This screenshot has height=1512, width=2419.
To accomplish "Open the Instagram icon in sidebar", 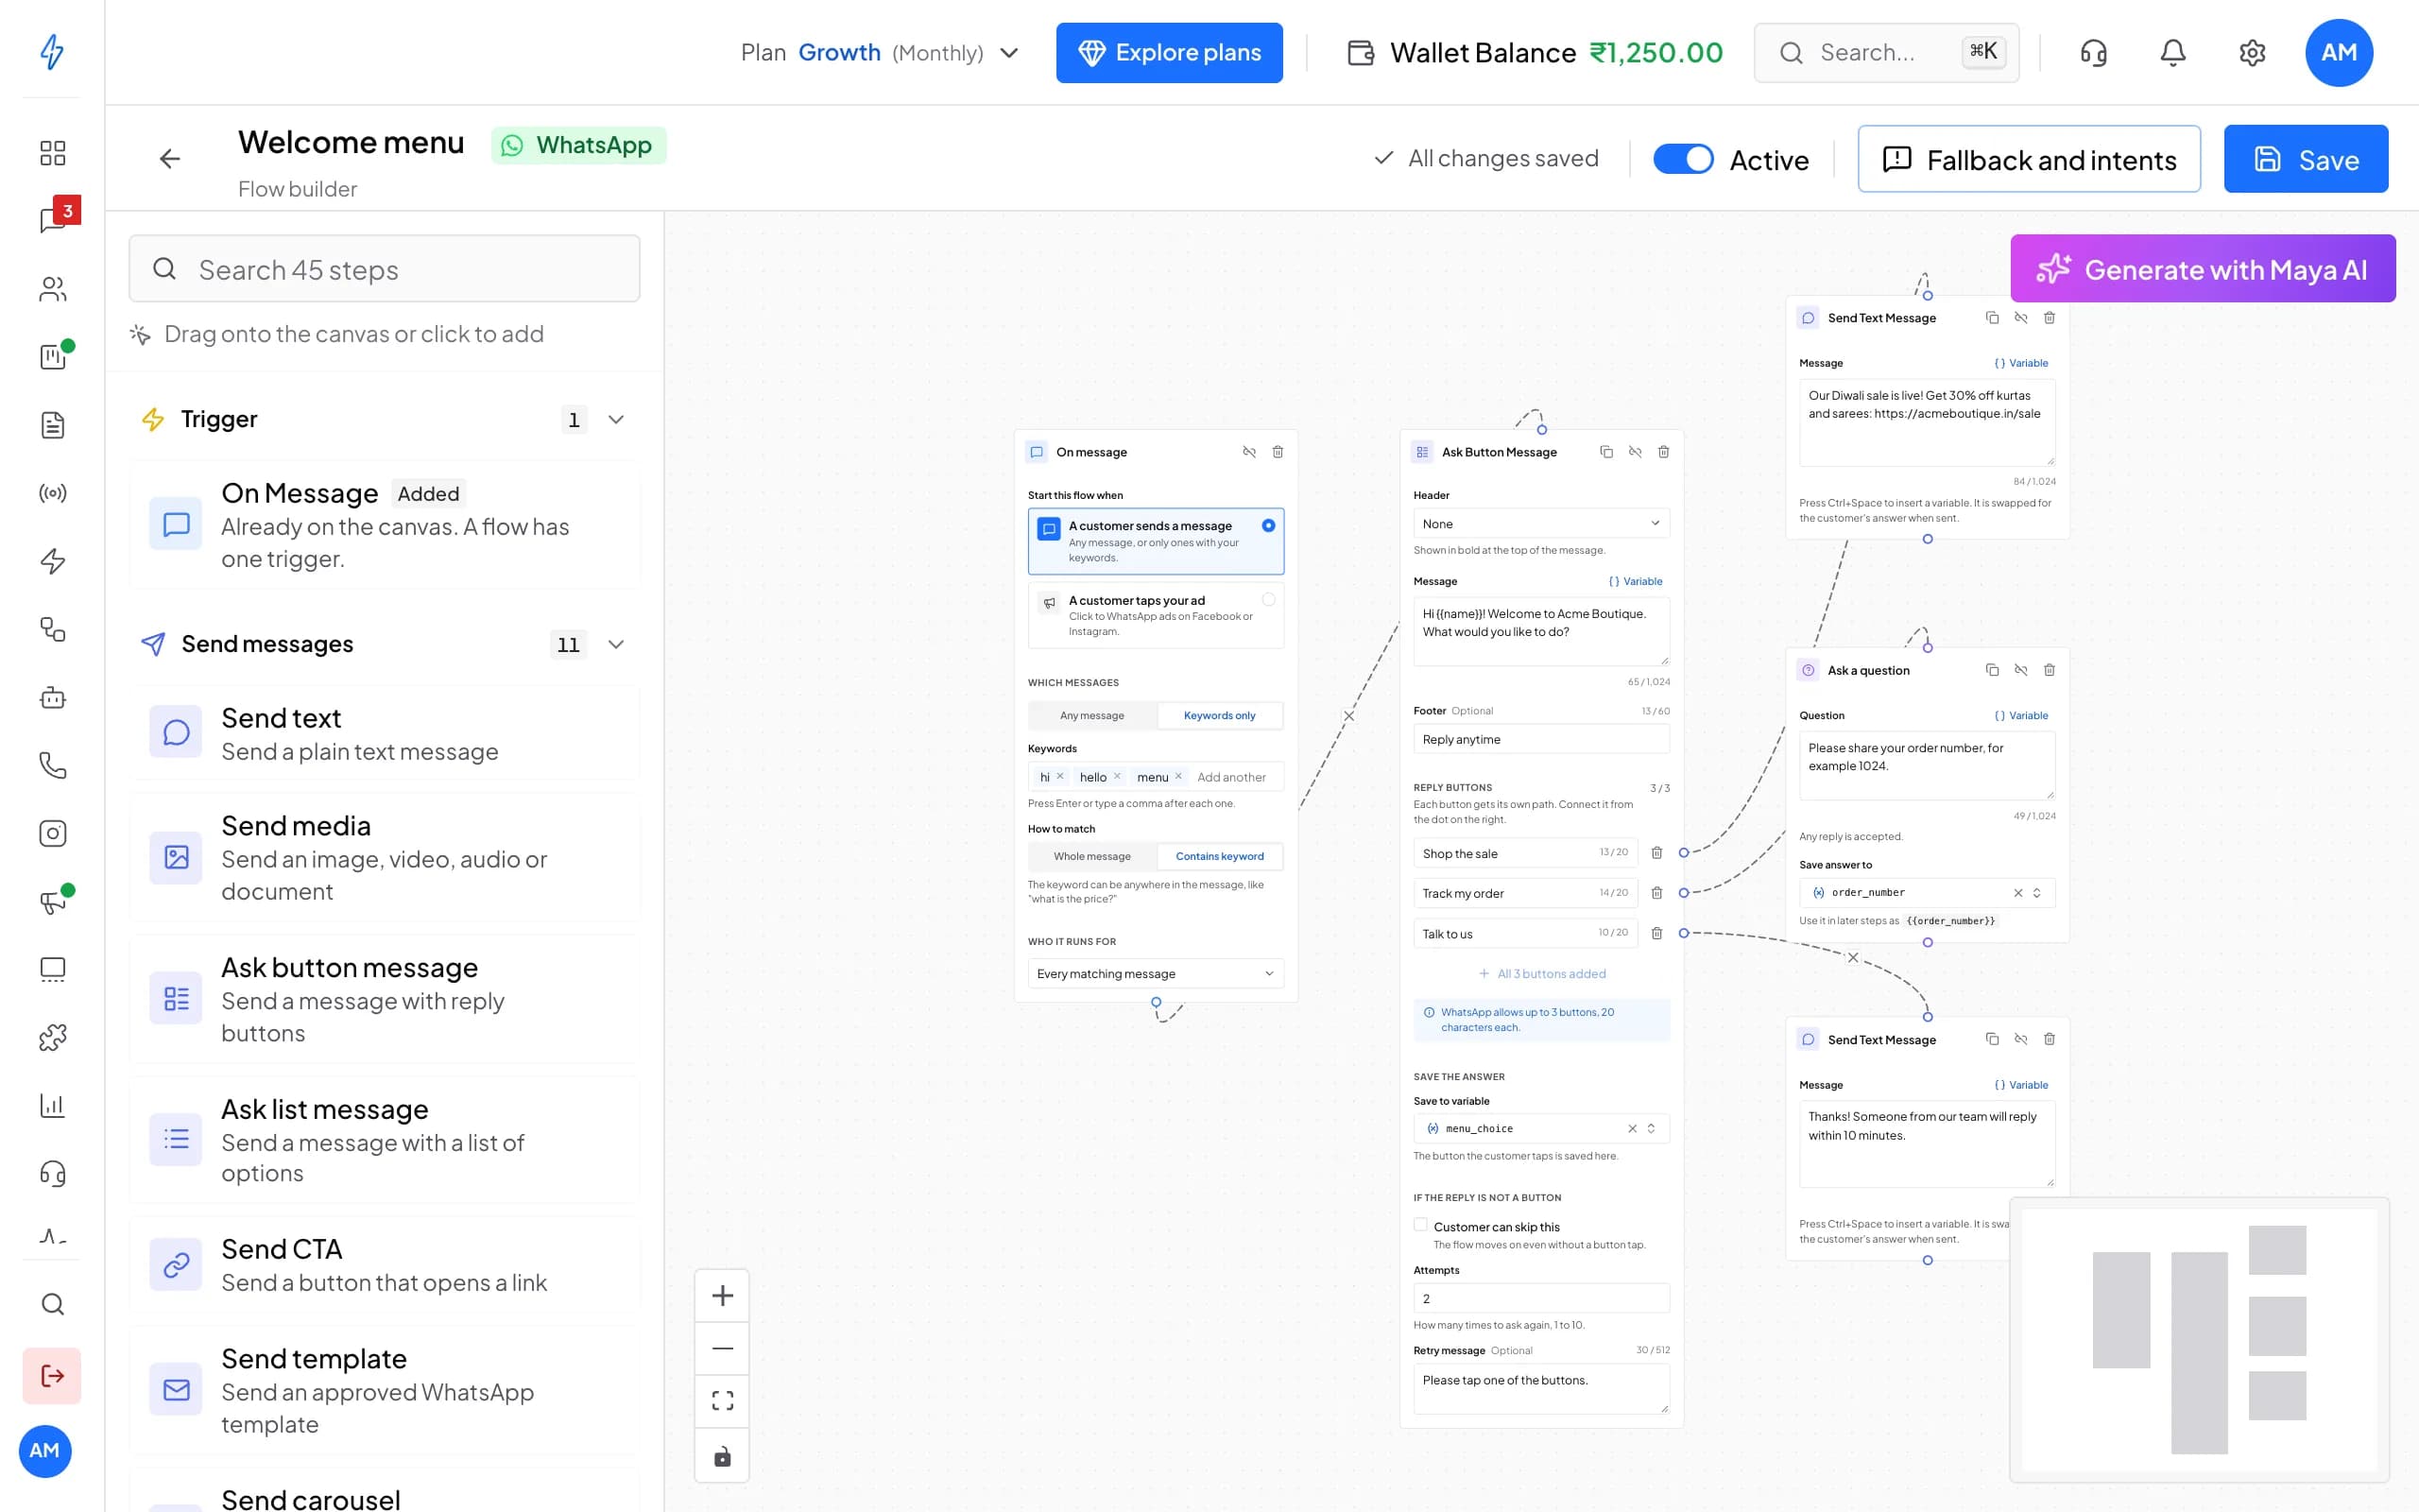I will pyautogui.click(x=53, y=833).
